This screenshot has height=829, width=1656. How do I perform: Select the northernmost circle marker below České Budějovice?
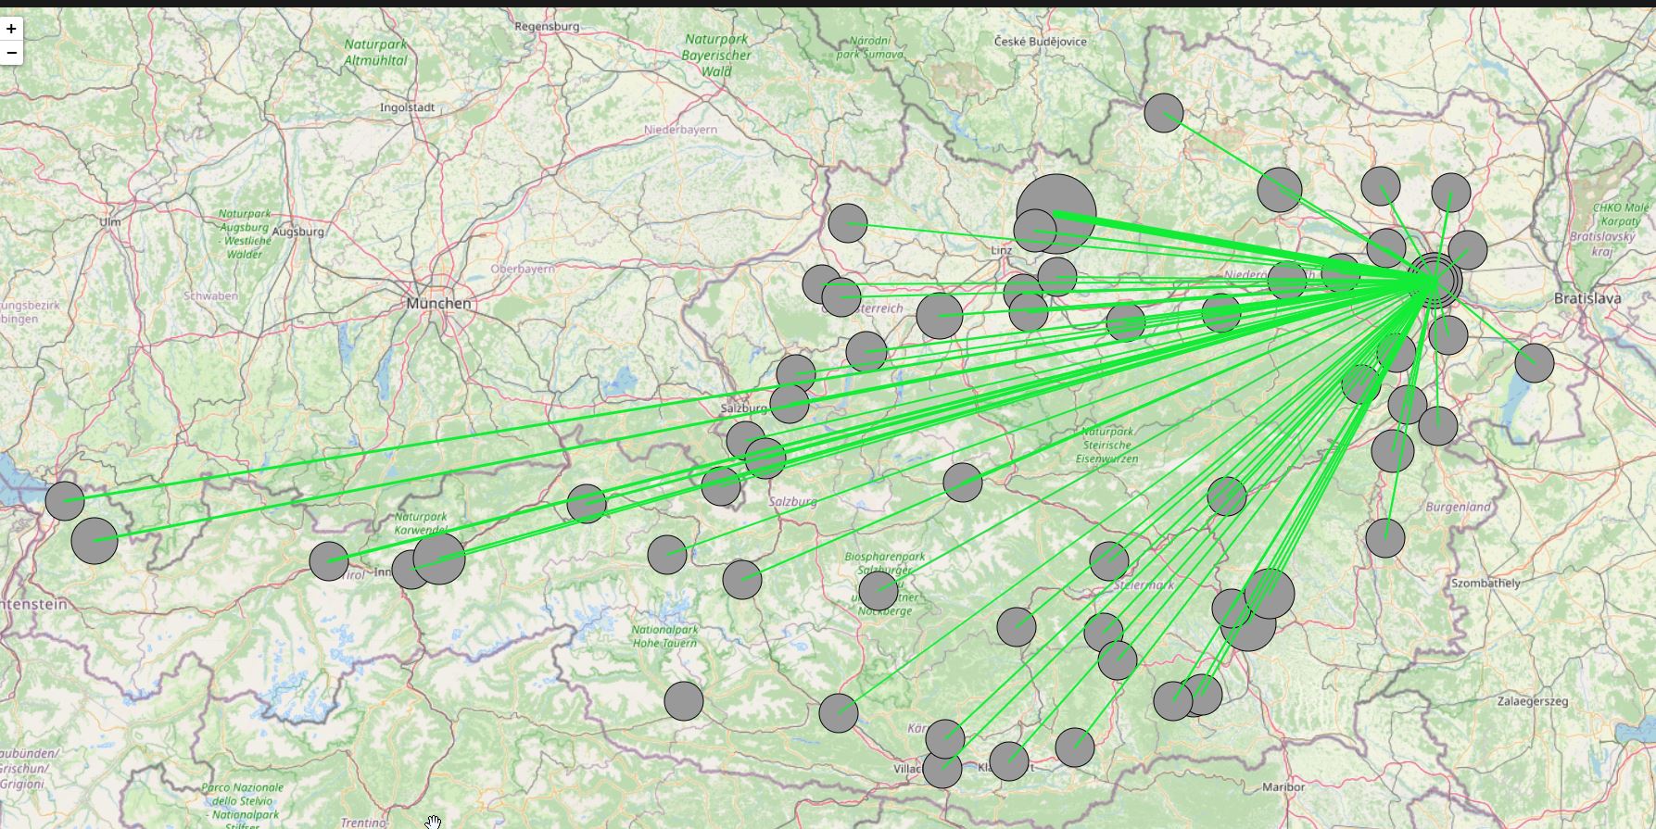(x=1164, y=113)
